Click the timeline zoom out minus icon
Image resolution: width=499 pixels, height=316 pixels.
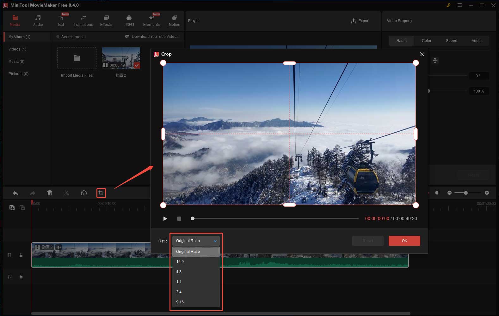pos(449,193)
